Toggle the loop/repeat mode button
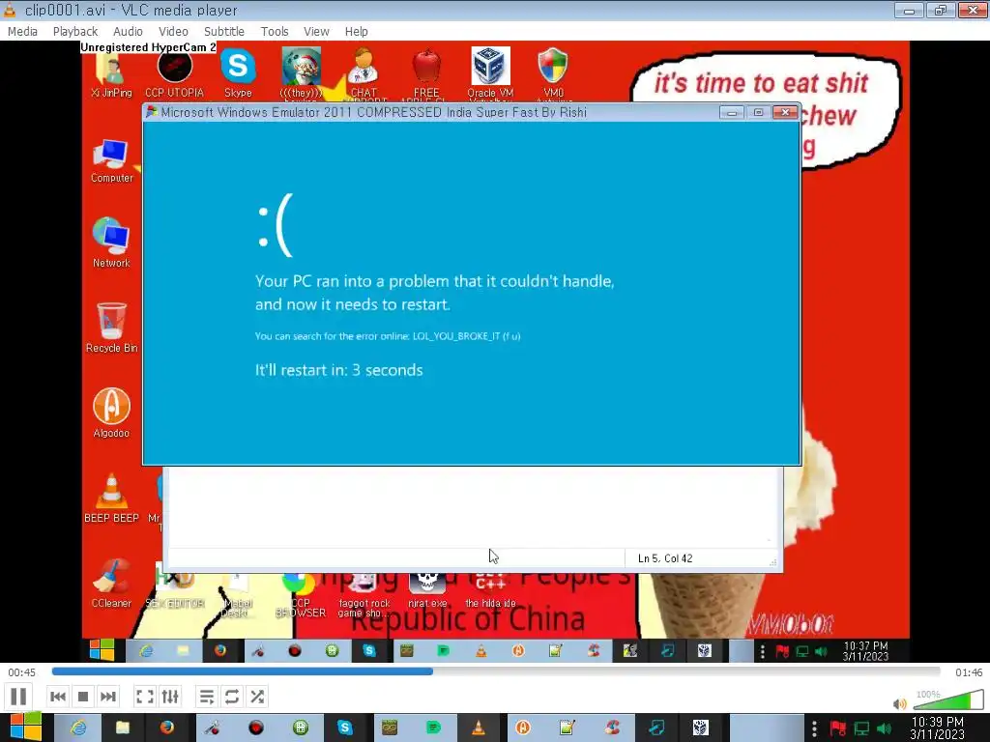The image size is (990, 742). pyautogui.click(x=232, y=697)
